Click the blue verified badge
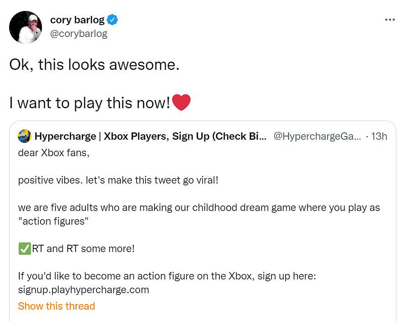 [x=113, y=20]
